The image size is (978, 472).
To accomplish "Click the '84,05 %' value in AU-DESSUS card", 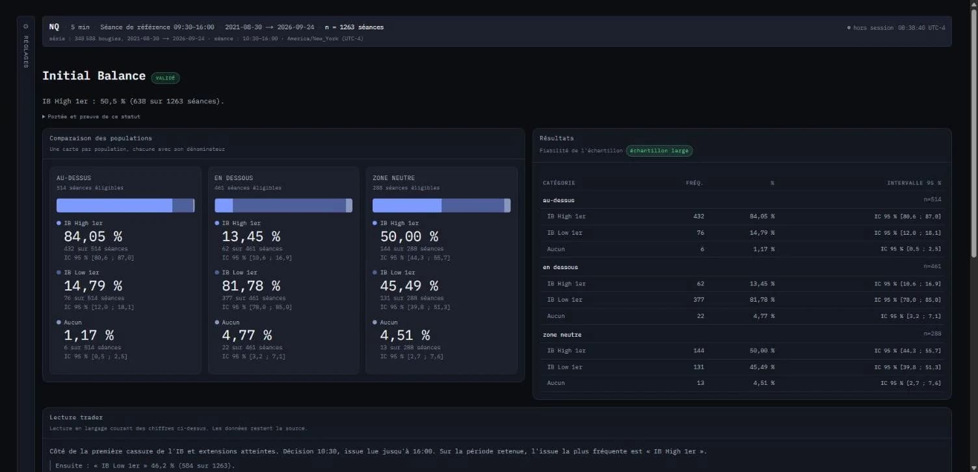I will (93, 237).
